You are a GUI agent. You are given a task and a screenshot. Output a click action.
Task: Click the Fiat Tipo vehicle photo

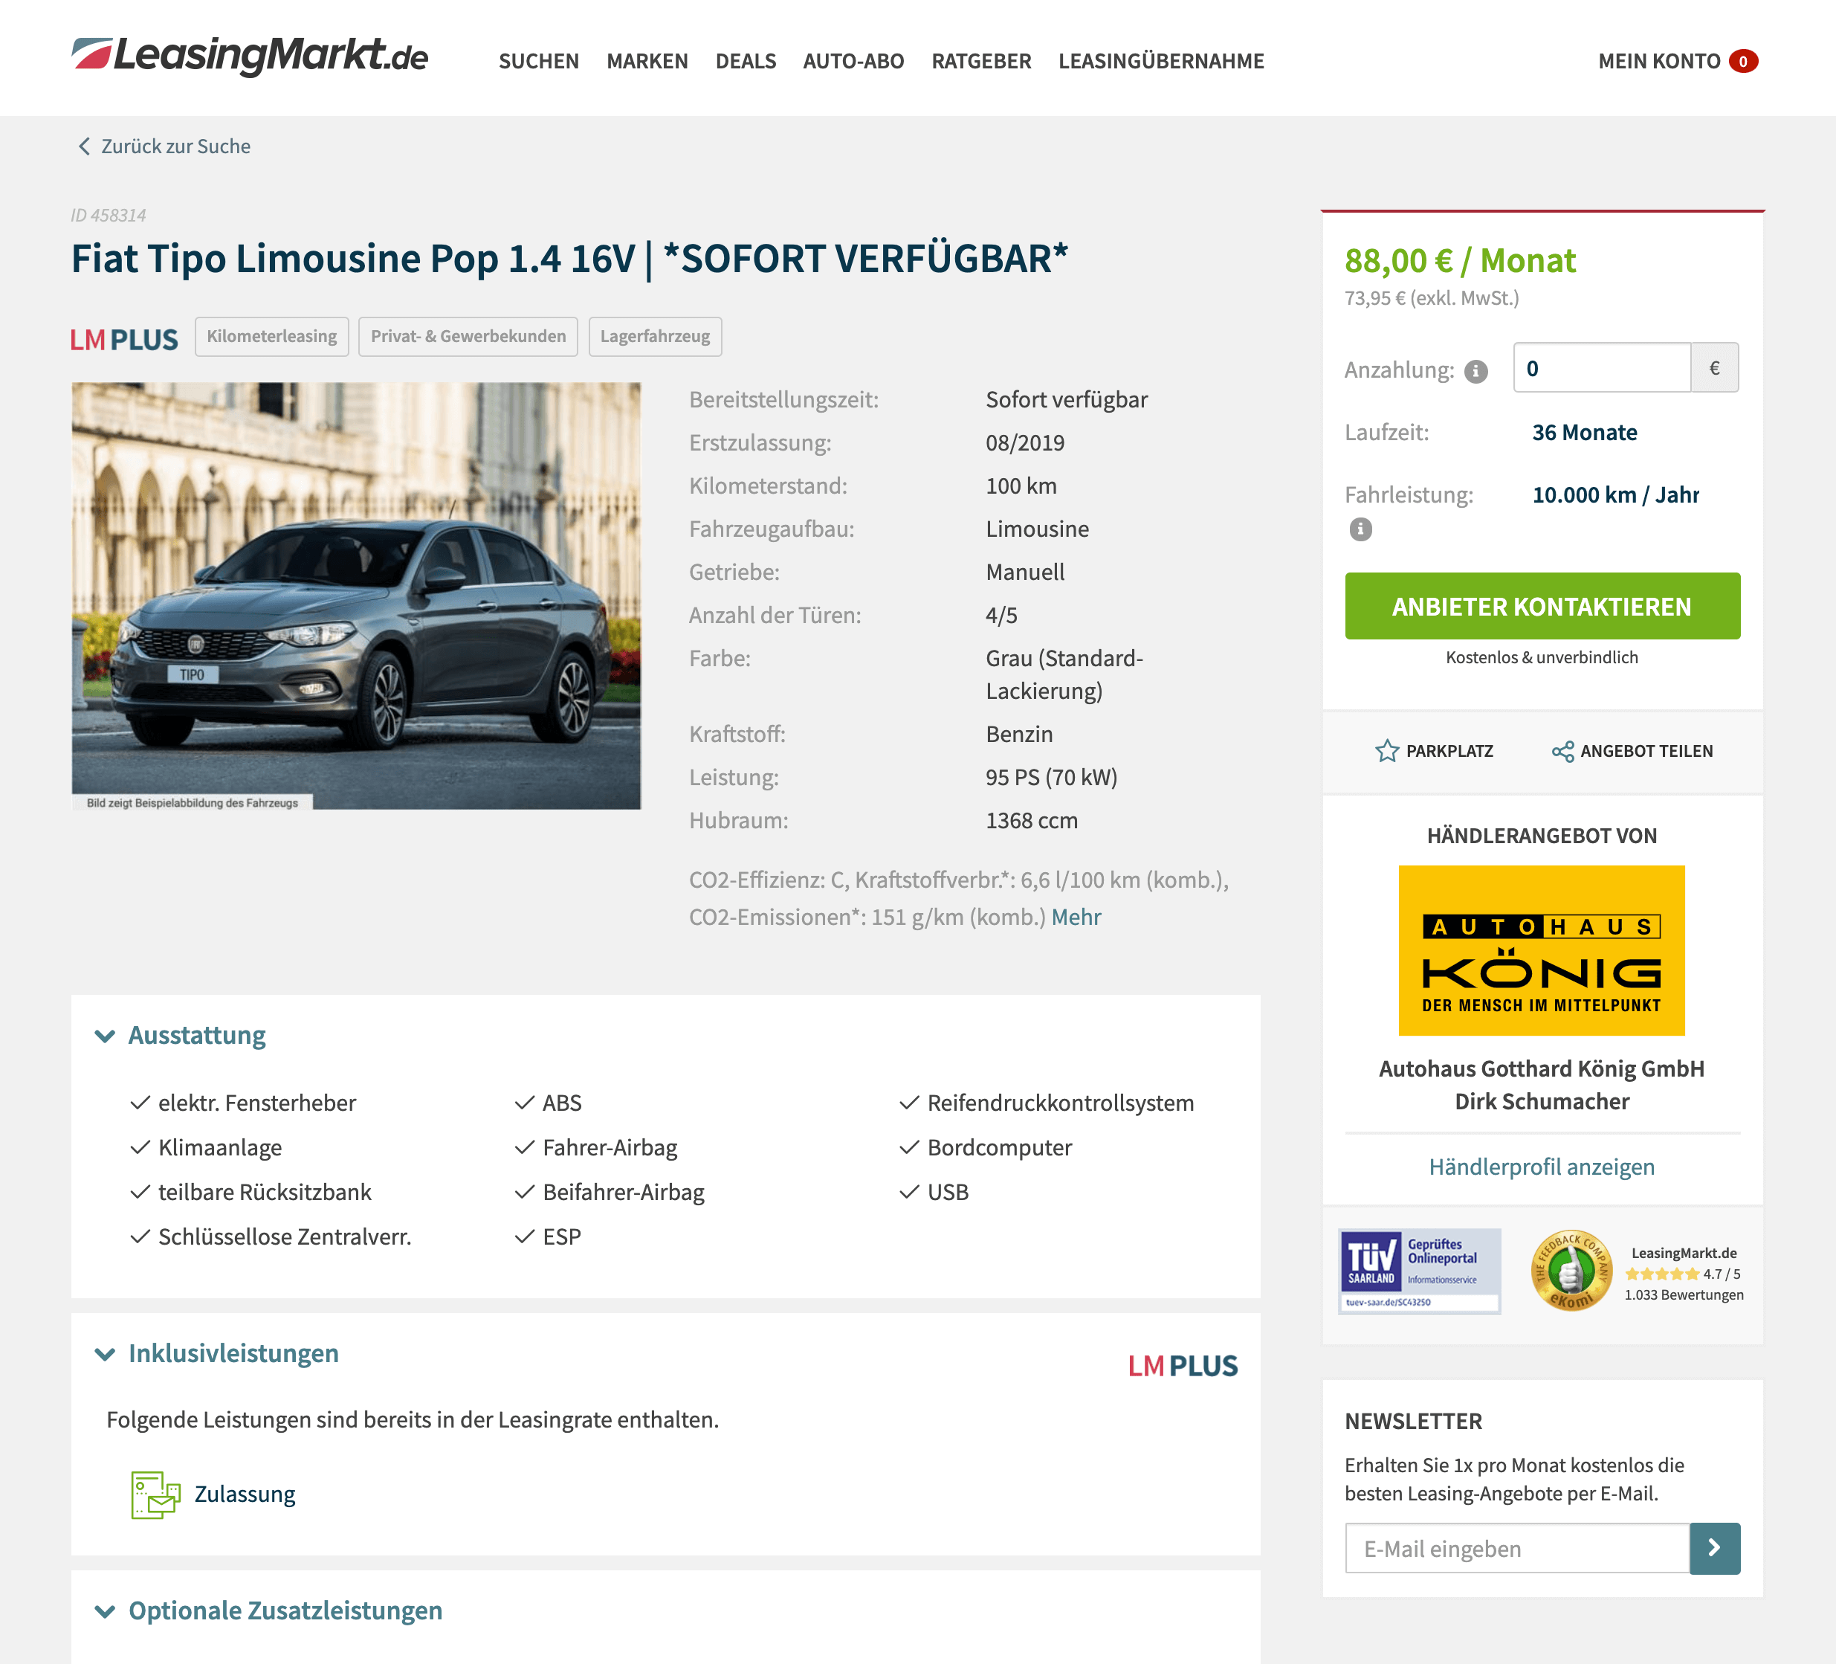(356, 596)
